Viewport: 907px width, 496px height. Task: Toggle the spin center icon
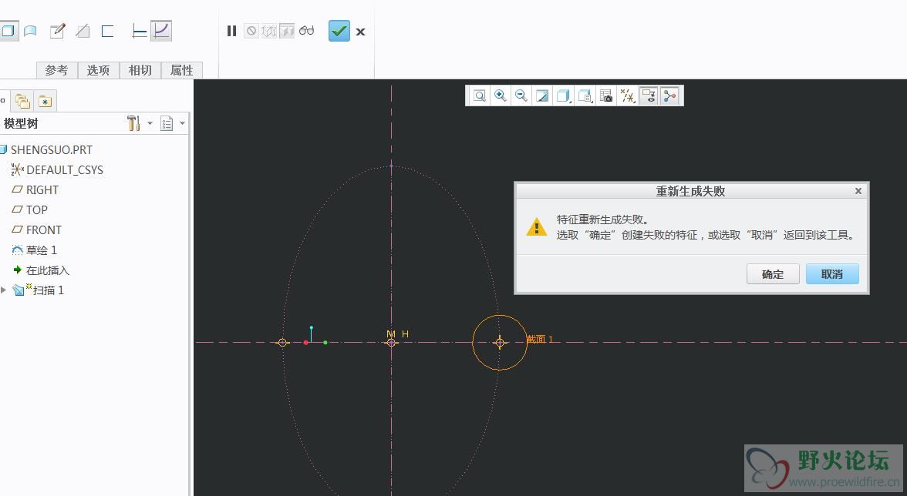669,96
